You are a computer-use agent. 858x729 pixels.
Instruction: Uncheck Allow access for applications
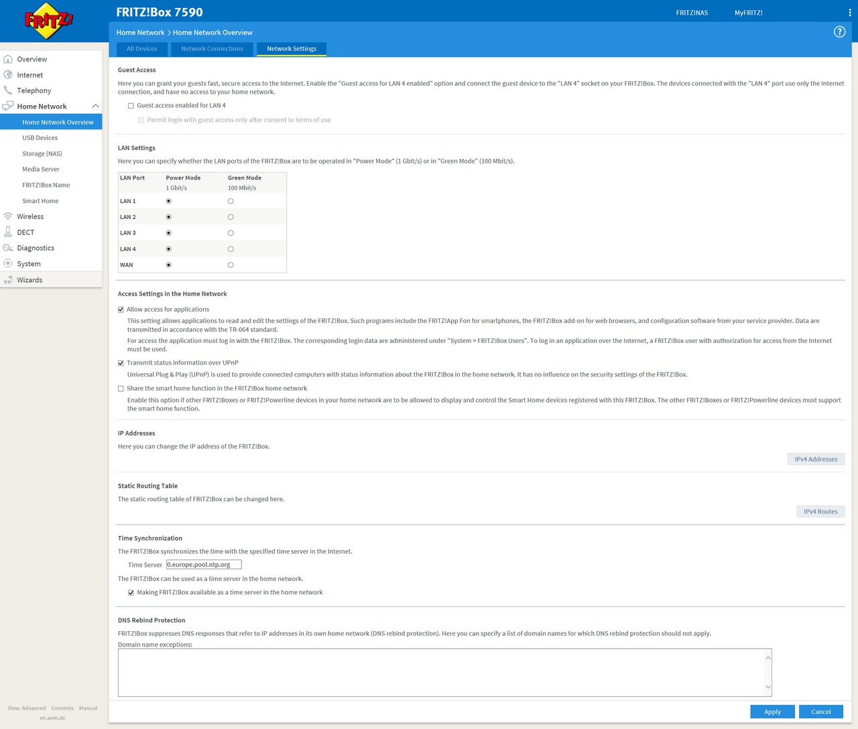click(121, 310)
